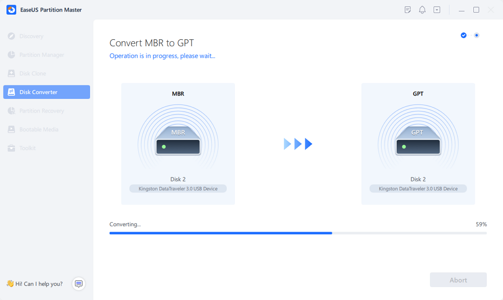
Task: Open the Toolkit sidebar item
Action: click(46, 148)
